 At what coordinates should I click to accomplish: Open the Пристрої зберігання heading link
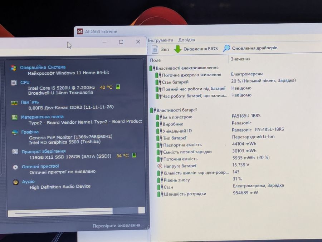point(44,152)
